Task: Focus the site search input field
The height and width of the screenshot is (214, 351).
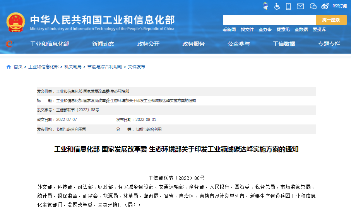Action: 269,20
